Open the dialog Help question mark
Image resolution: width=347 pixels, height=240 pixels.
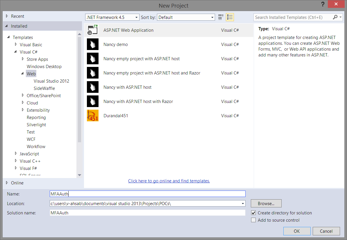tap(323, 4)
